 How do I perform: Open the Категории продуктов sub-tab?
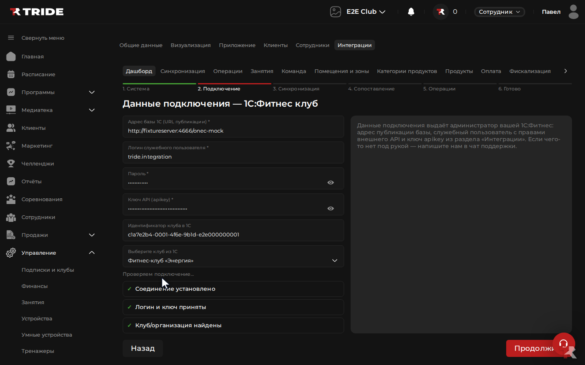click(x=407, y=71)
